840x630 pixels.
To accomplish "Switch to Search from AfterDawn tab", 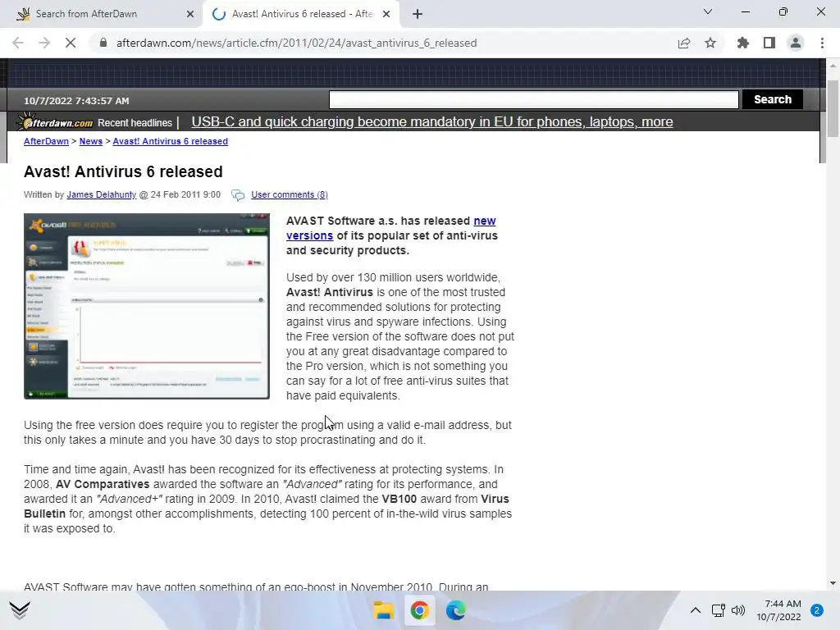I will 101,14.
